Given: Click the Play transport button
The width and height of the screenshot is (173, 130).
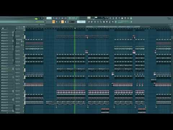Looking at the screenshot, I should tap(39, 18).
